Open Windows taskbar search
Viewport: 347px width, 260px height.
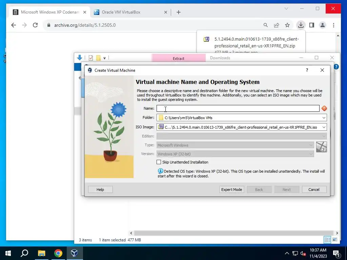point(24,253)
